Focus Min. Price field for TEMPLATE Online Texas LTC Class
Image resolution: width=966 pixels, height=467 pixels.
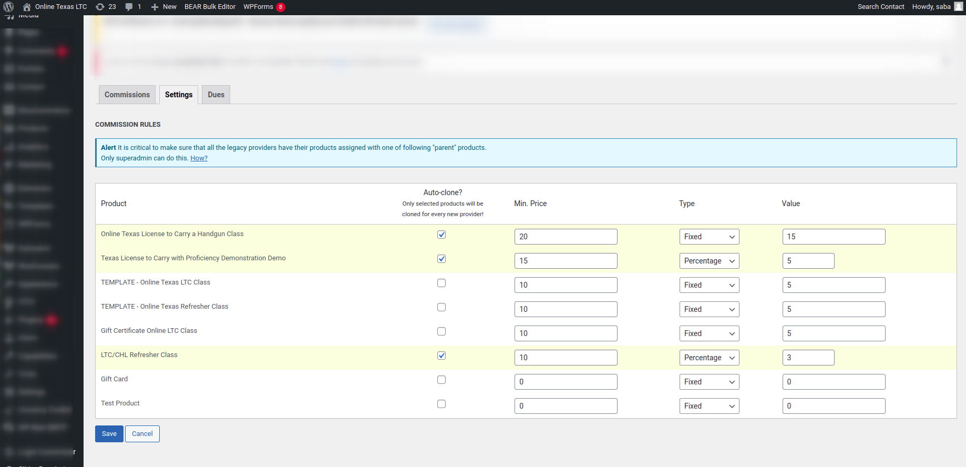coord(566,285)
